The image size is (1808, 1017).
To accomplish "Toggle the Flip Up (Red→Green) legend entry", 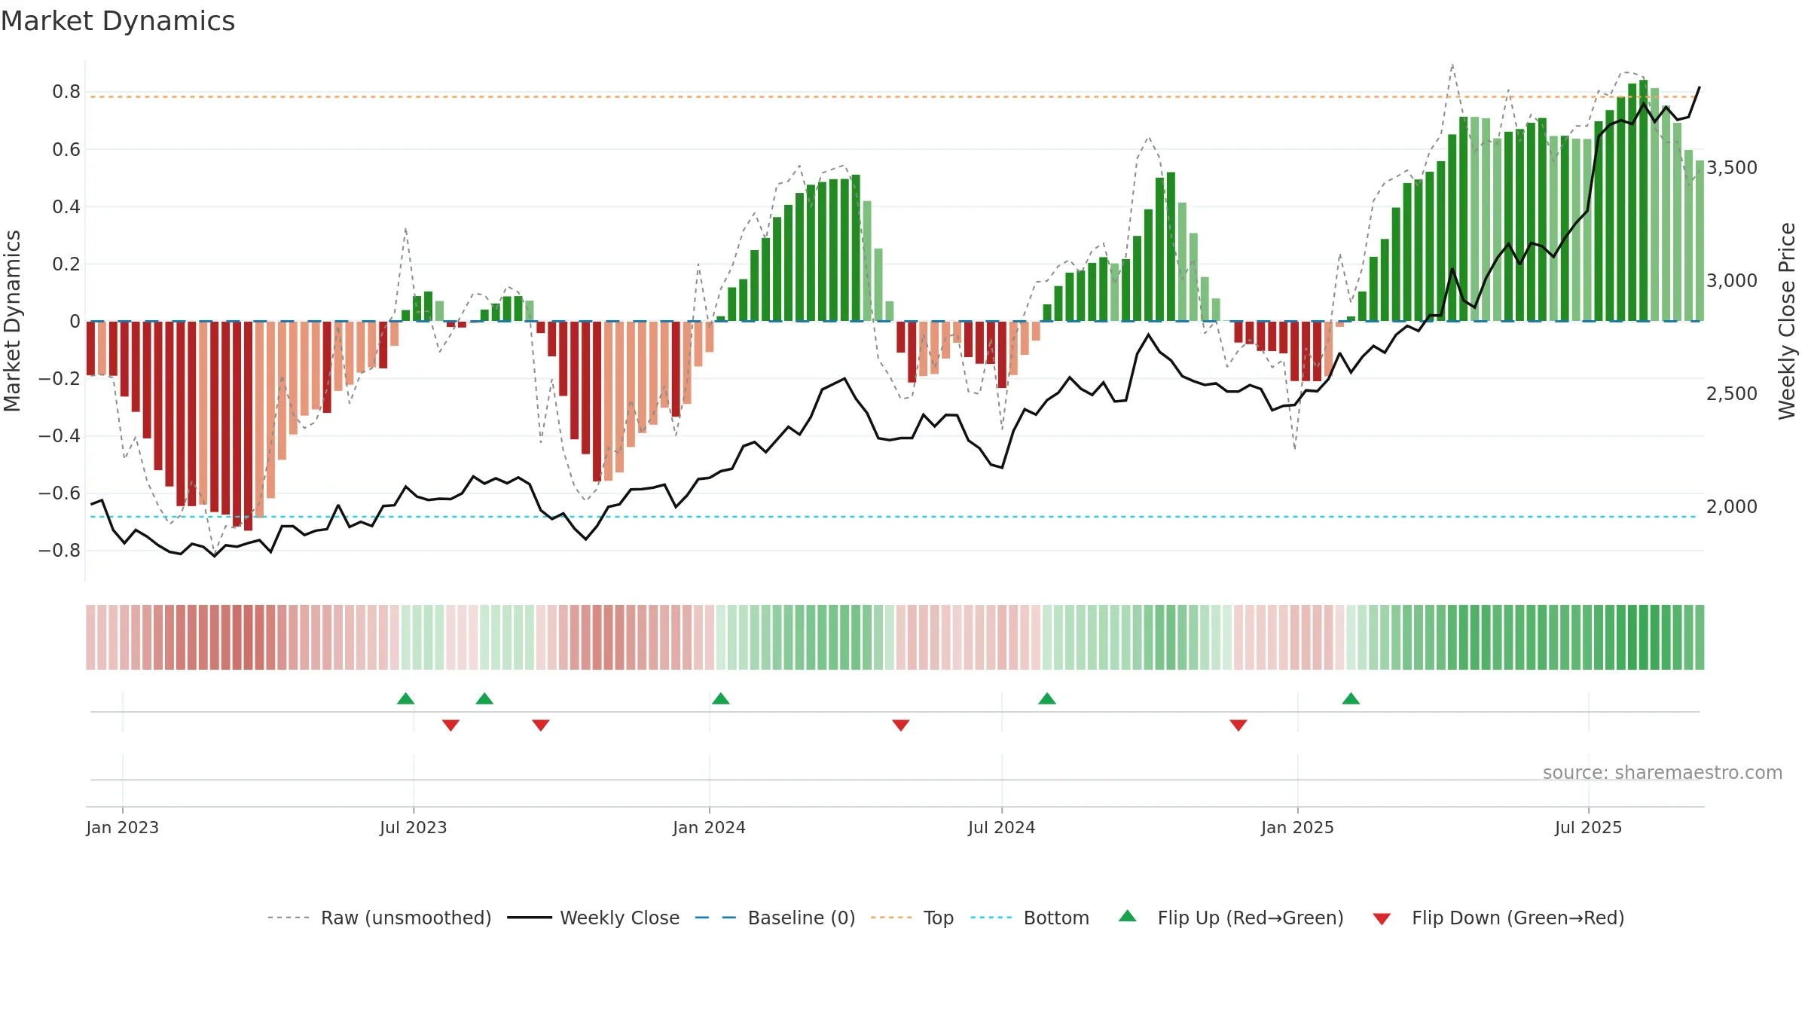I will (1231, 918).
